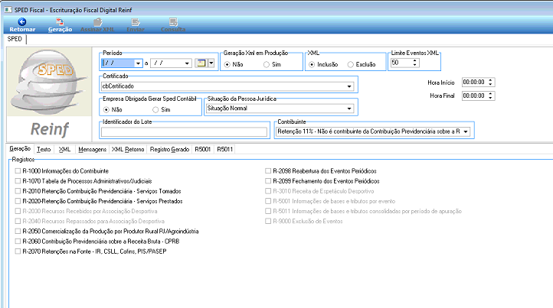The width and height of the screenshot is (553, 308).
Task: Click the SPED Fiscal window title icon
Action: pyautogui.click(x=8, y=10)
